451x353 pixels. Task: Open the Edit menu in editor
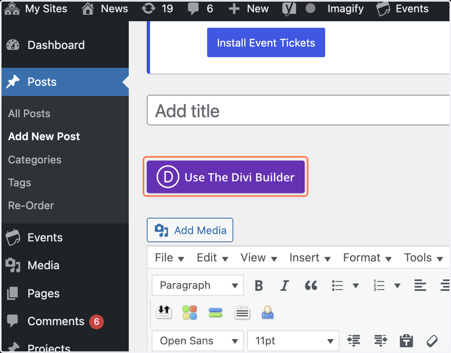click(x=212, y=258)
